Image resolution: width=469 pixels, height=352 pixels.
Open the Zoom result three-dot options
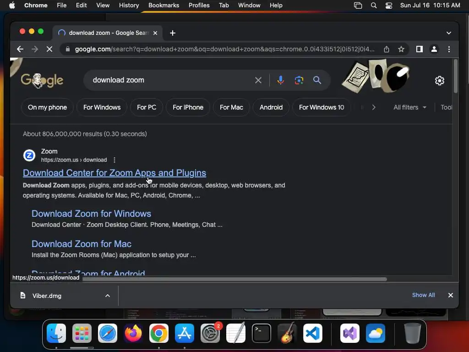tap(114, 160)
